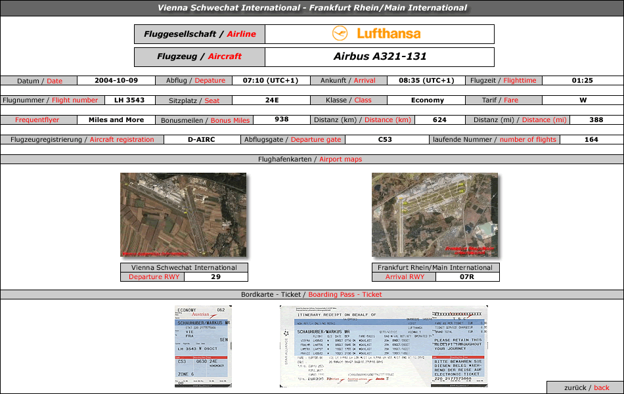Select the fare value W

click(x=583, y=100)
